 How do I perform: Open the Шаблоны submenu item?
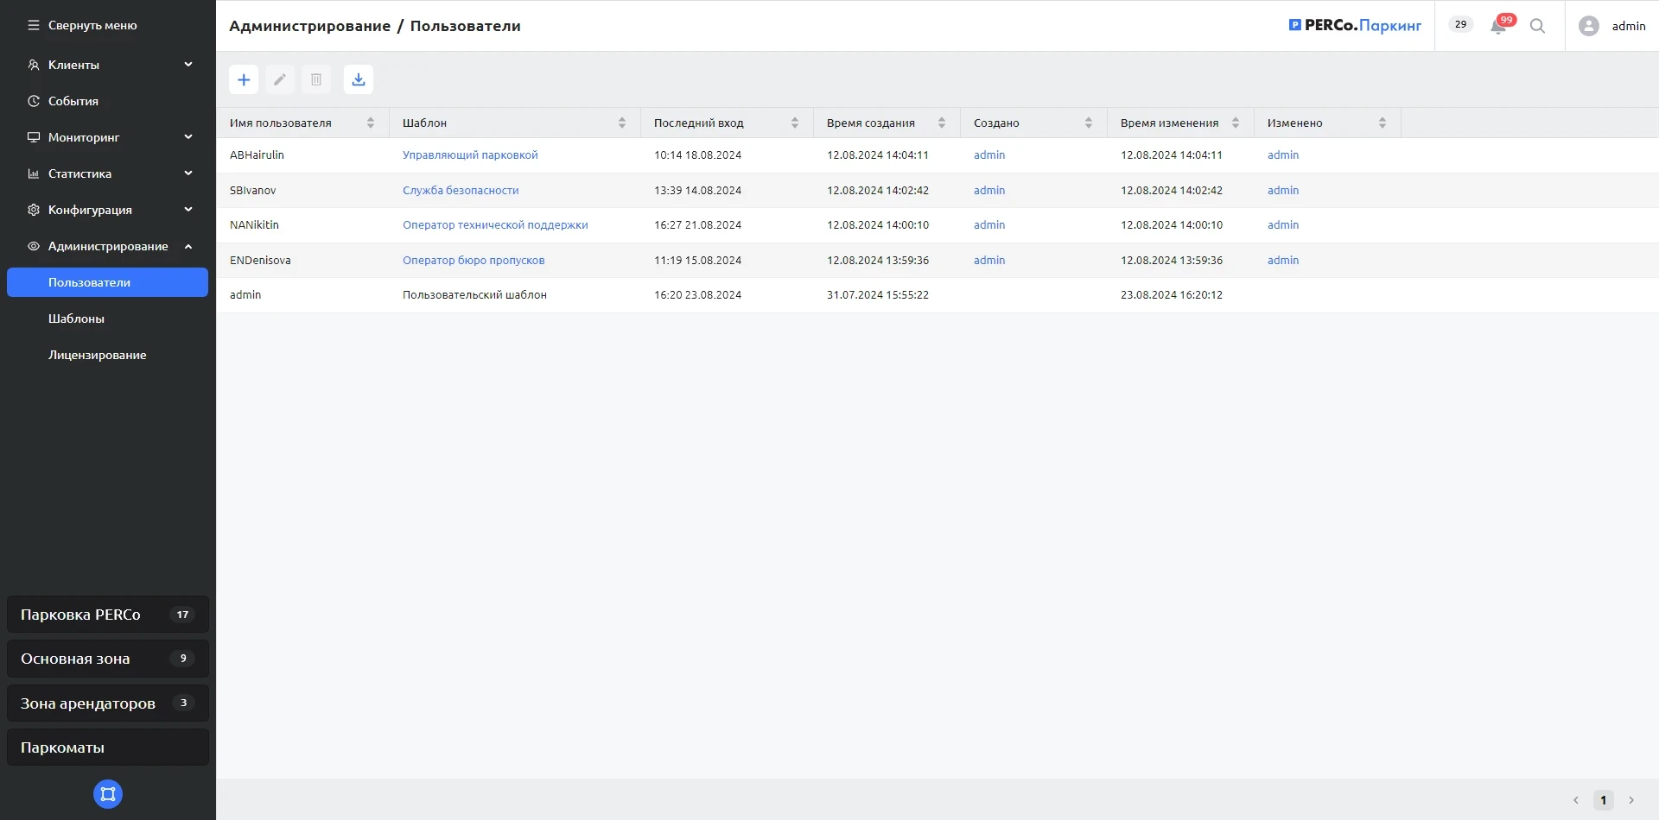click(x=76, y=319)
